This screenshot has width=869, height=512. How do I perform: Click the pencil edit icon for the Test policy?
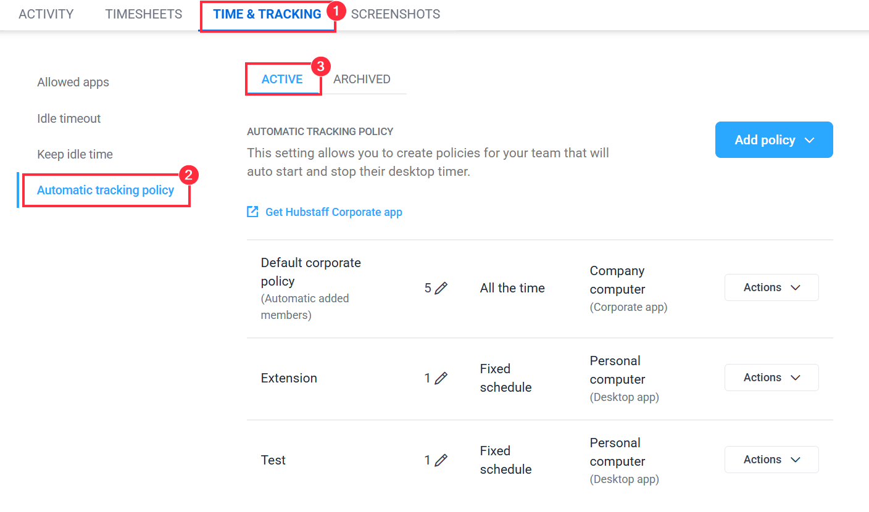coord(441,460)
